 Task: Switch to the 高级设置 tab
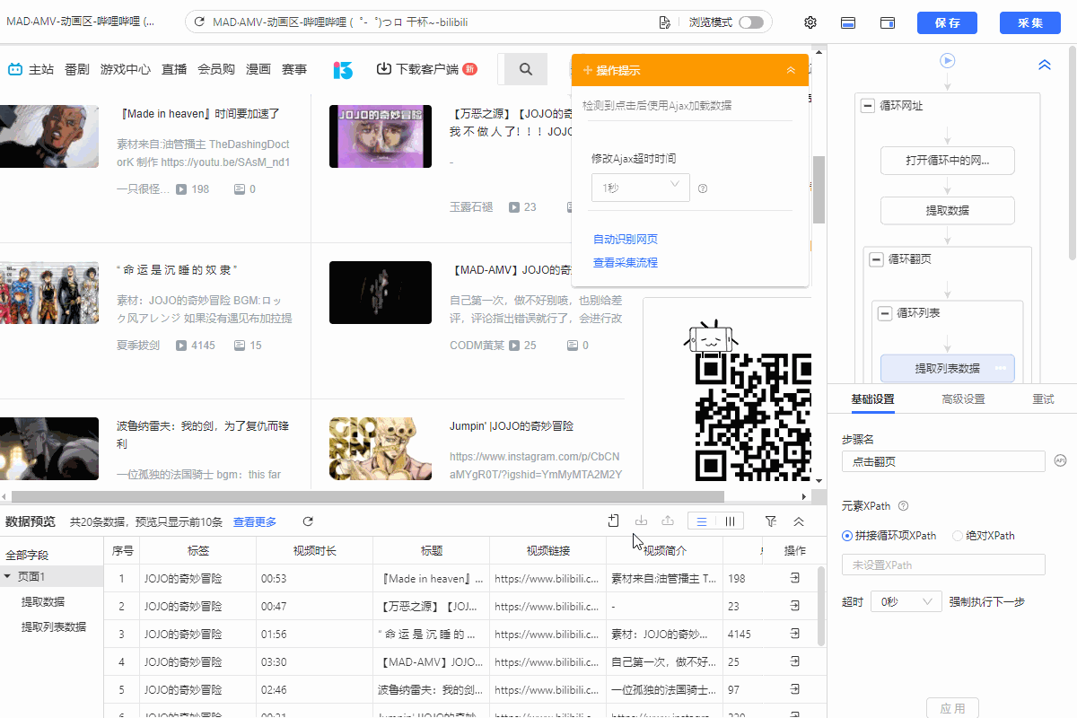(963, 399)
